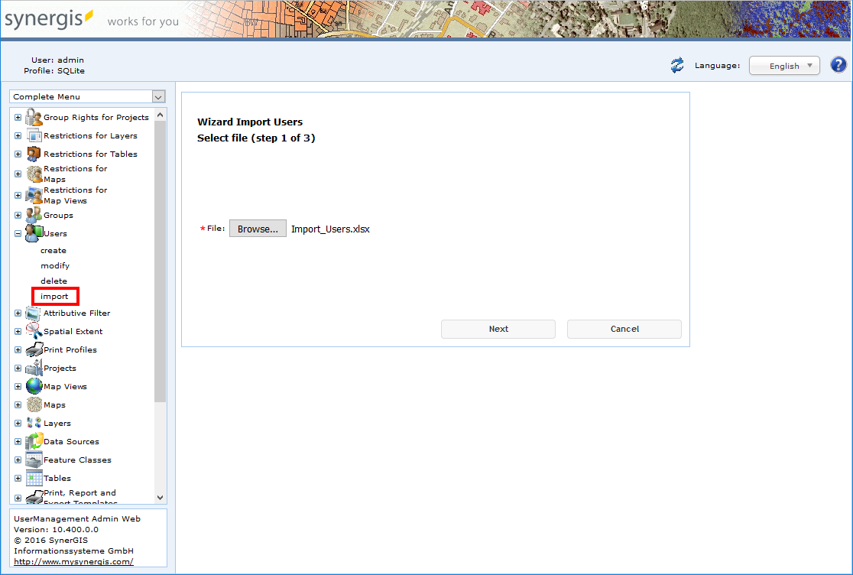Select the modify entry under Users
This screenshot has width=853, height=575.
(54, 265)
